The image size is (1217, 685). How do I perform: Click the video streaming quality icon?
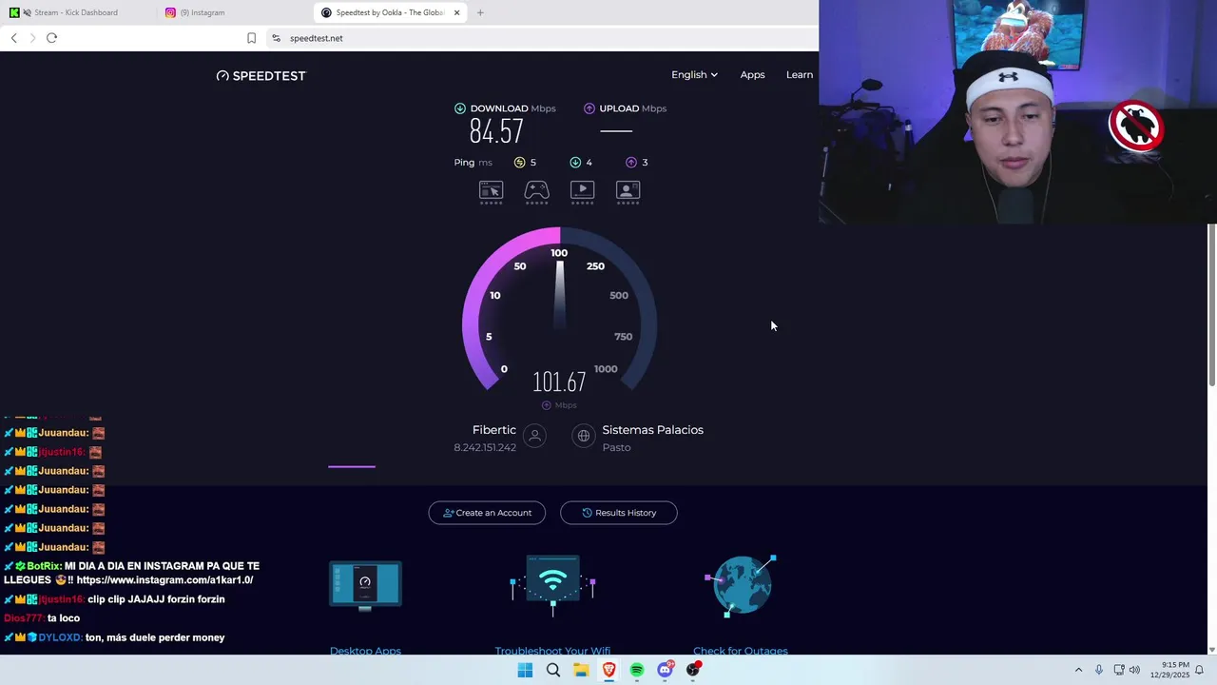(582, 192)
